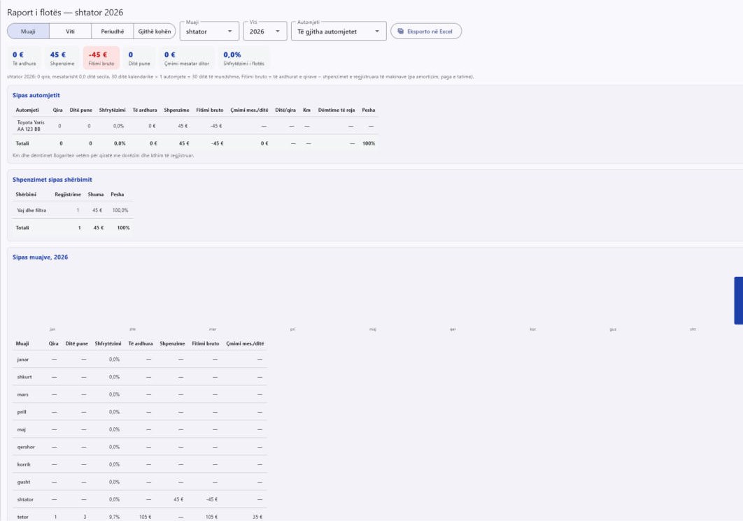Click the Çmimi mesatar ditor summary card
Image resolution: width=743 pixels, height=521 pixels.
coord(187,58)
